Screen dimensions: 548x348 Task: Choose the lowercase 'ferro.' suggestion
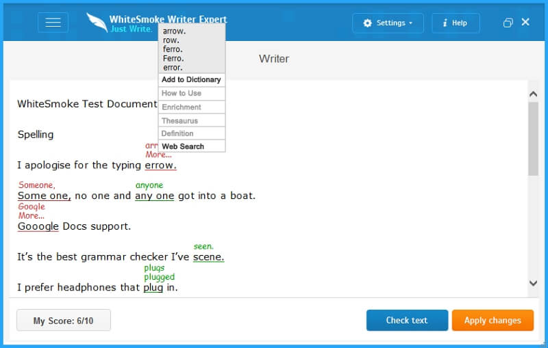173,49
